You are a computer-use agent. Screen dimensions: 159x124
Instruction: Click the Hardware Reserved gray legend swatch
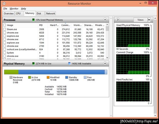click(x=11, y=77)
